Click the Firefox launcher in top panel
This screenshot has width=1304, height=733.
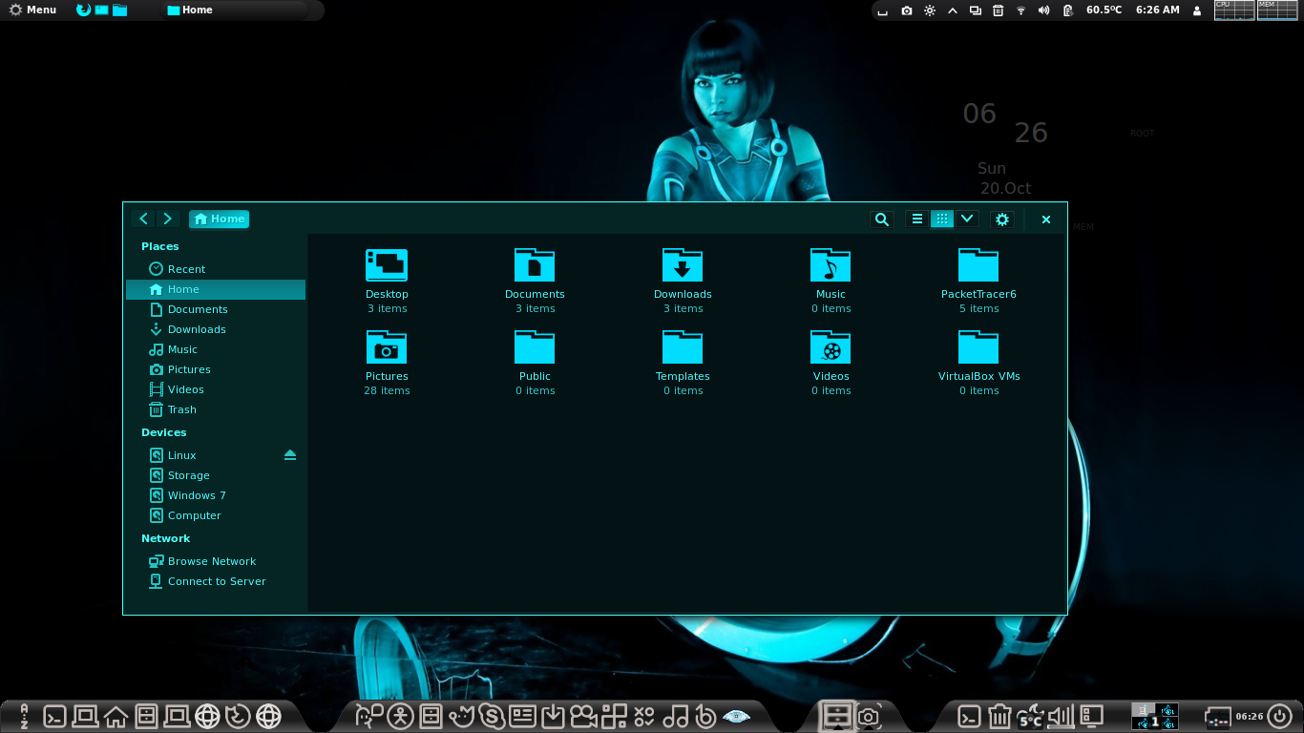84,10
